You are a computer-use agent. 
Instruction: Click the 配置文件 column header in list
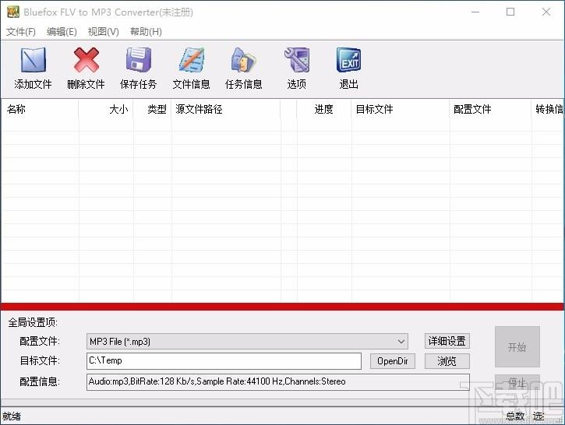coord(490,109)
